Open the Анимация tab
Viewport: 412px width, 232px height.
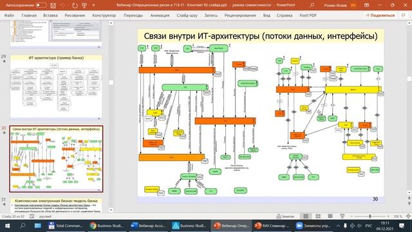point(160,15)
